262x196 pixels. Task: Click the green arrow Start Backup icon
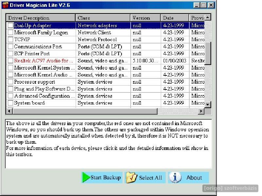pyautogui.click(x=86, y=177)
